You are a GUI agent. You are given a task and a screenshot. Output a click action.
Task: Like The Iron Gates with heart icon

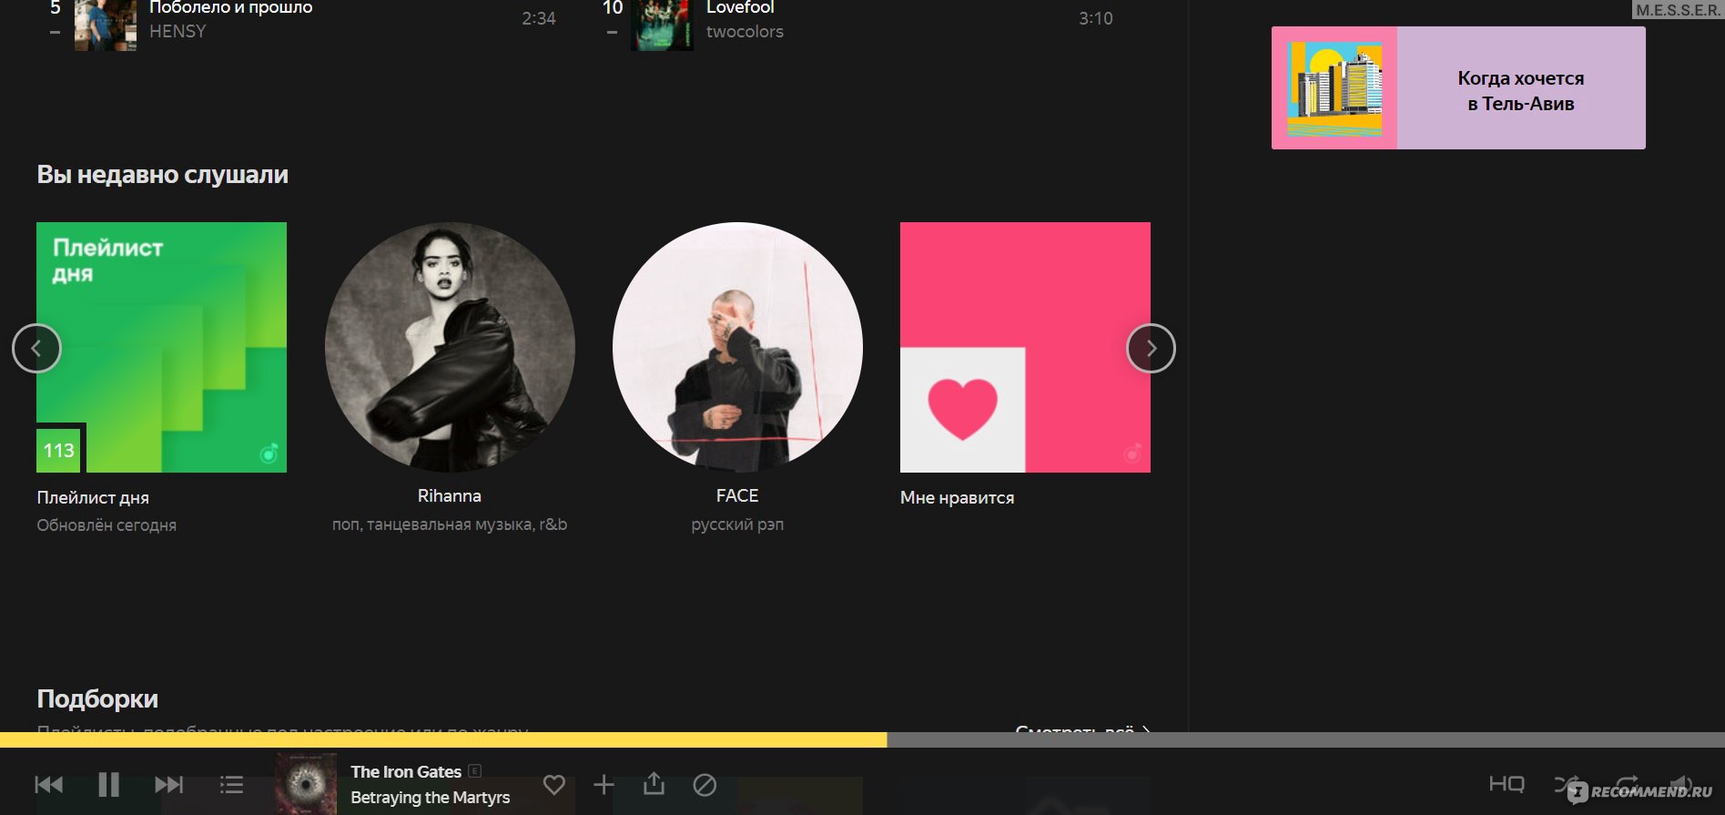pyautogui.click(x=553, y=784)
